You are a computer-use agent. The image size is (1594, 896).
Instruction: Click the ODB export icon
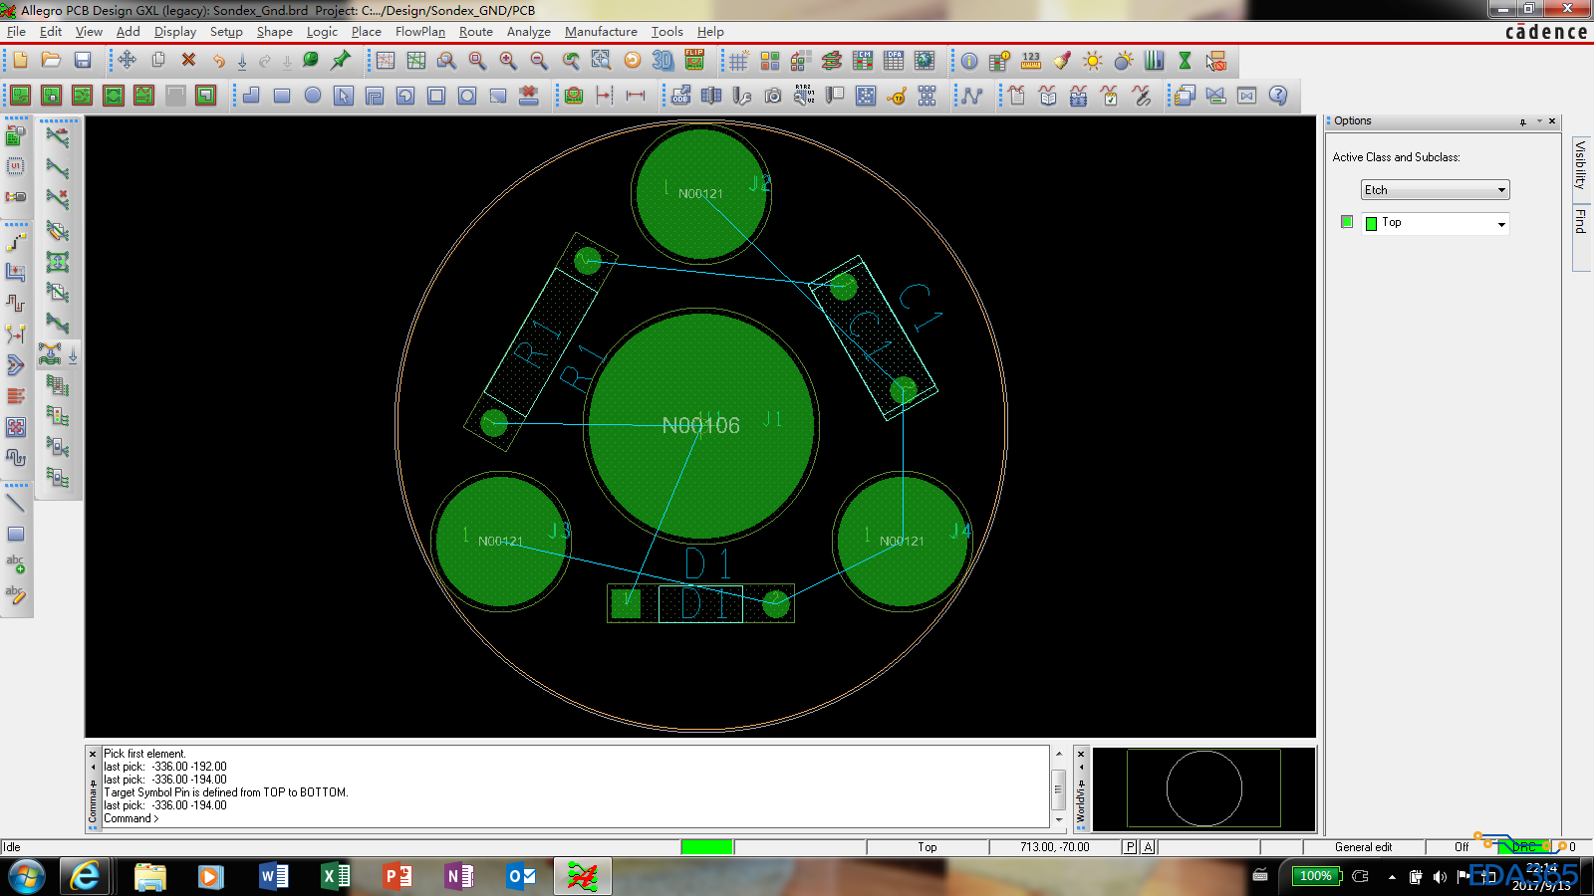tap(681, 96)
